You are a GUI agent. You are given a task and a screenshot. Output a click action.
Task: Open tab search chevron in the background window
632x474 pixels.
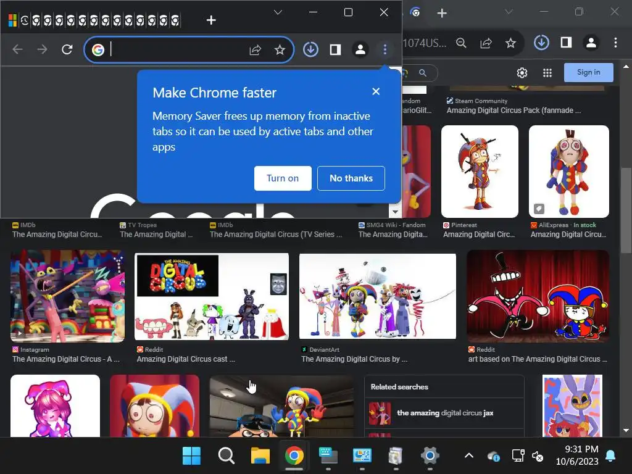coord(509,12)
